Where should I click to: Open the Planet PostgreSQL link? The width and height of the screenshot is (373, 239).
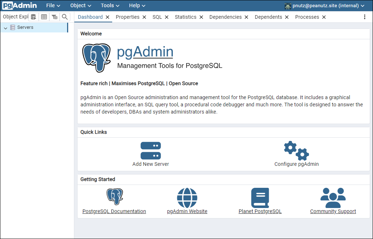click(x=260, y=211)
